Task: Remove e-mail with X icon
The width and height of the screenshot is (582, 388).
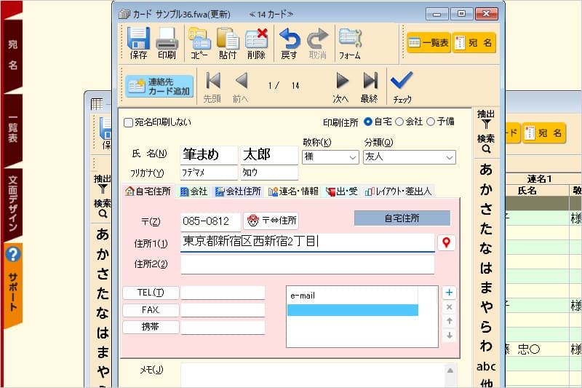Action: pyautogui.click(x=449, y=307)
